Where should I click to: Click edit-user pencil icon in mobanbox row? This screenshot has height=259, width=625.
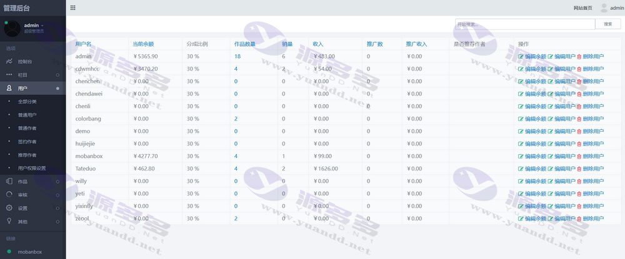[x=551, y=156]
